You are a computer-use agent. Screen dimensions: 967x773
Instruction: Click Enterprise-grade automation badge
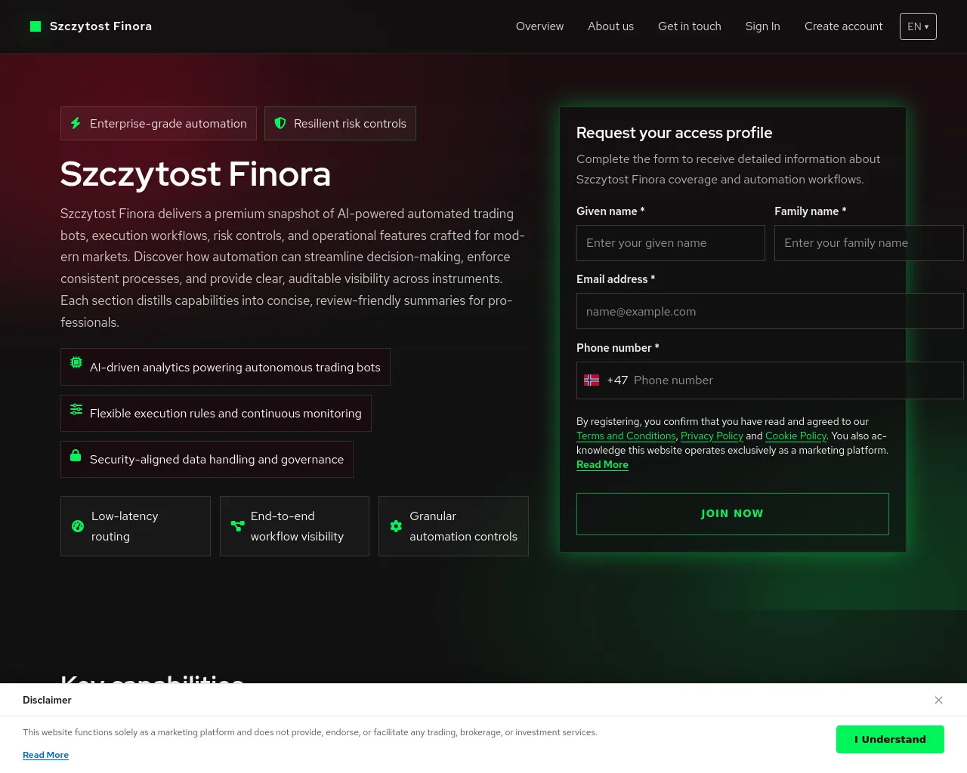(159, 123)
